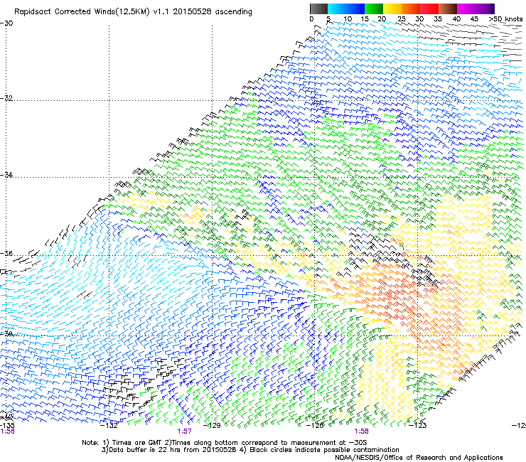
Task: Click the legend tick label 10
Action: click(x=348, y=19)
